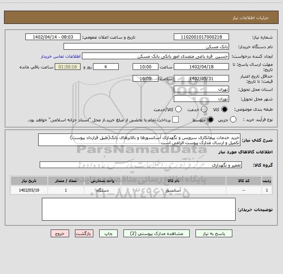Screen dimensions: 283x274
Task: Select the جزیی purchase type radio
Action: click(x=233, y=120)
